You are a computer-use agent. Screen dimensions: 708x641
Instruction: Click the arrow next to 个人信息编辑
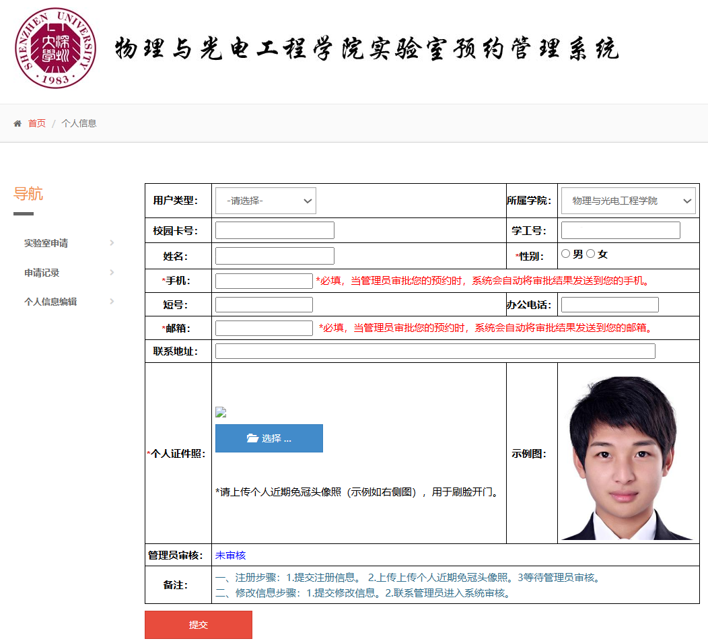coord(112,302)
